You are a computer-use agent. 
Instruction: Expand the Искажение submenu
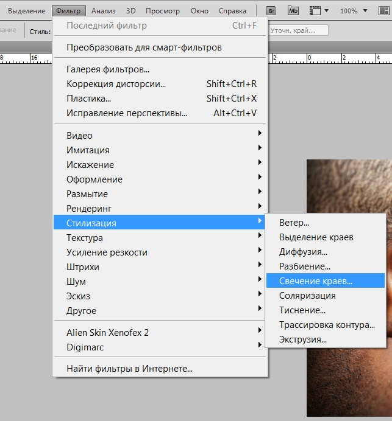(159, 165)
